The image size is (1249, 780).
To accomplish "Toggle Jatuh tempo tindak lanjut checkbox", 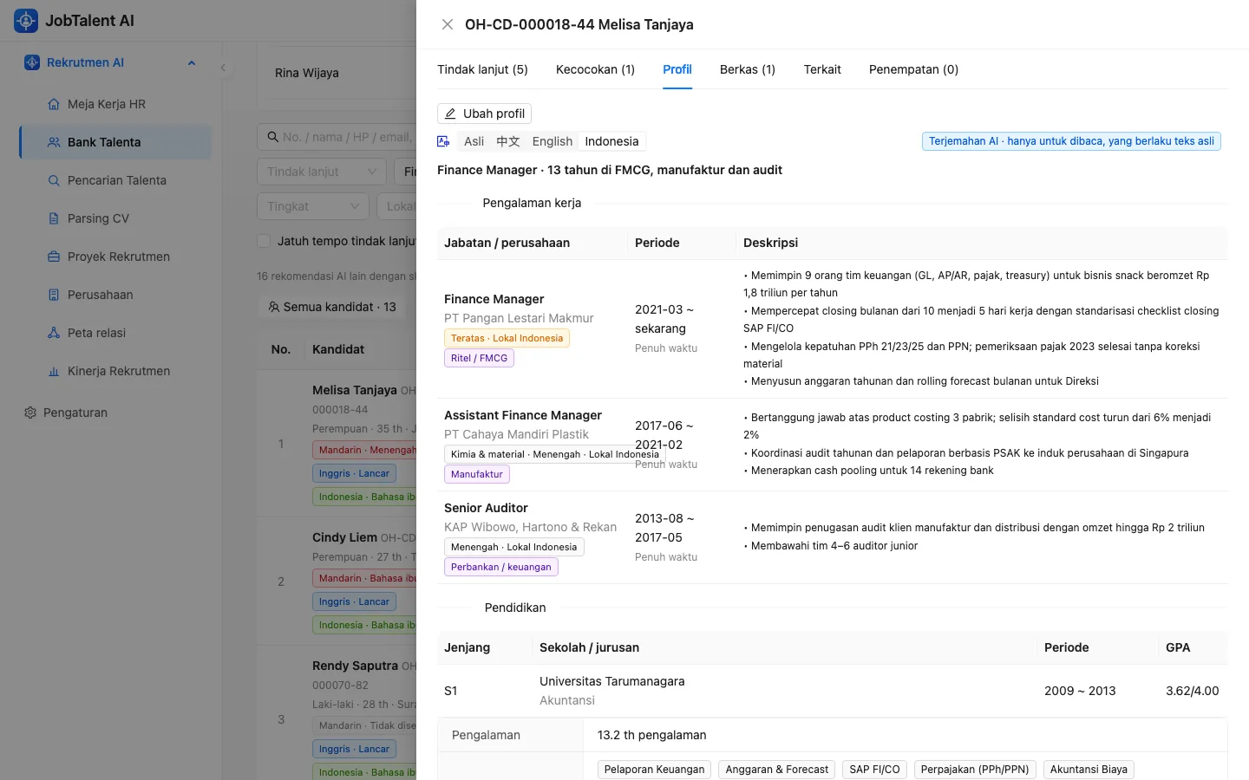I will [264, 241].
